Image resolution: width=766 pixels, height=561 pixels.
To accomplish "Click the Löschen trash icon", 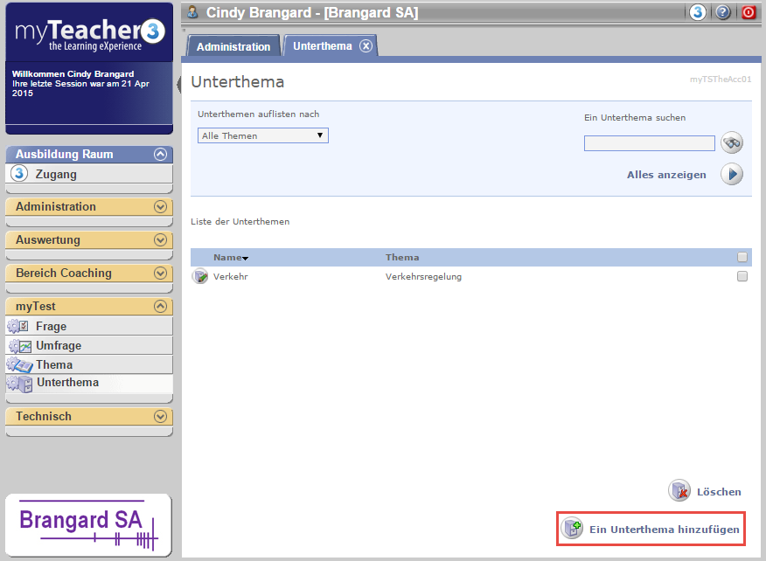I will pyautogui.click(x=679, y=491).
